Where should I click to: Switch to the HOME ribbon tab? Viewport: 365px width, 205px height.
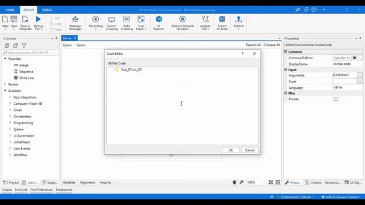click(x=10, y=10)
